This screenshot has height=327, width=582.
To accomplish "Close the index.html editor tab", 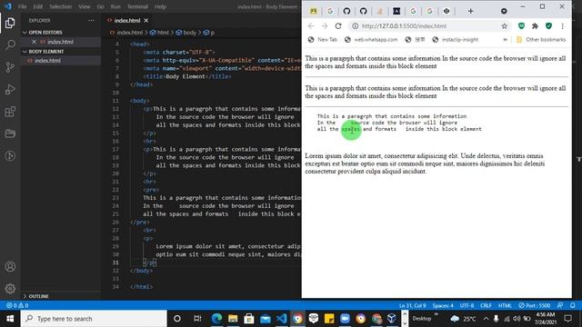I will point(146,20).
